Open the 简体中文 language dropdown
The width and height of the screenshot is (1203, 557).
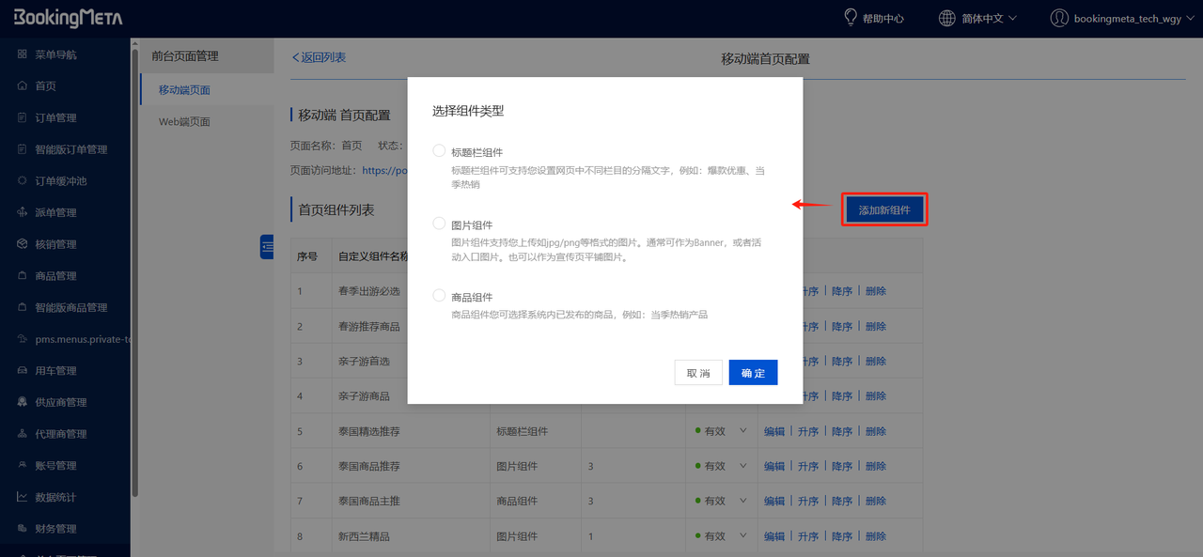coord(976,17)
